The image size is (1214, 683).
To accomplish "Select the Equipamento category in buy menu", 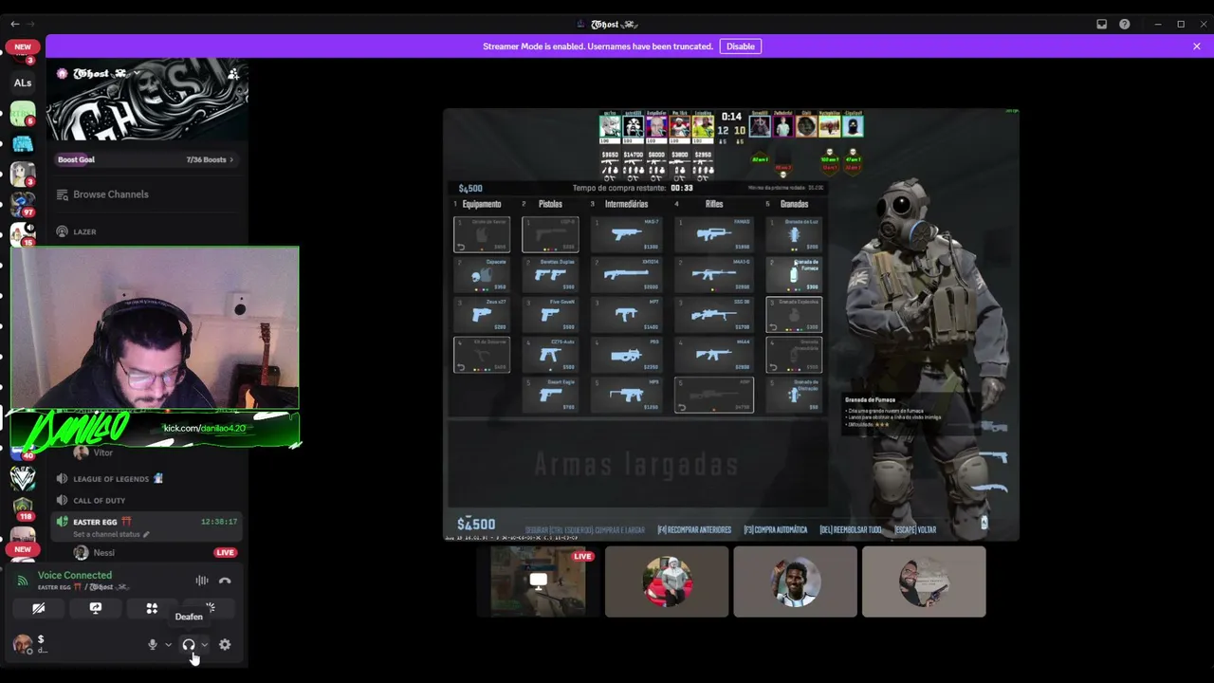I will point(482,204).
